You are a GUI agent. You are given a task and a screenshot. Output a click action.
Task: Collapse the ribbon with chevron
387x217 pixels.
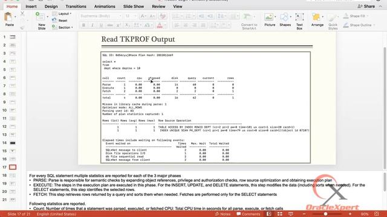pos(380,7)
